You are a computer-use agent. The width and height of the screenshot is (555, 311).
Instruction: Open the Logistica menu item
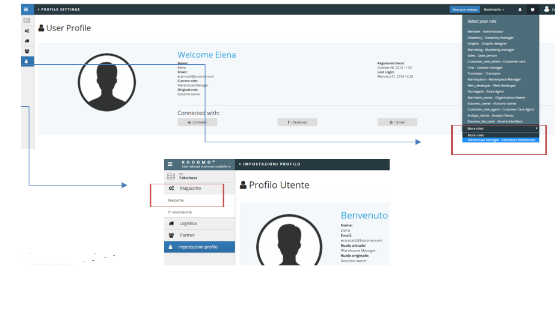click(x=200, y=223)
